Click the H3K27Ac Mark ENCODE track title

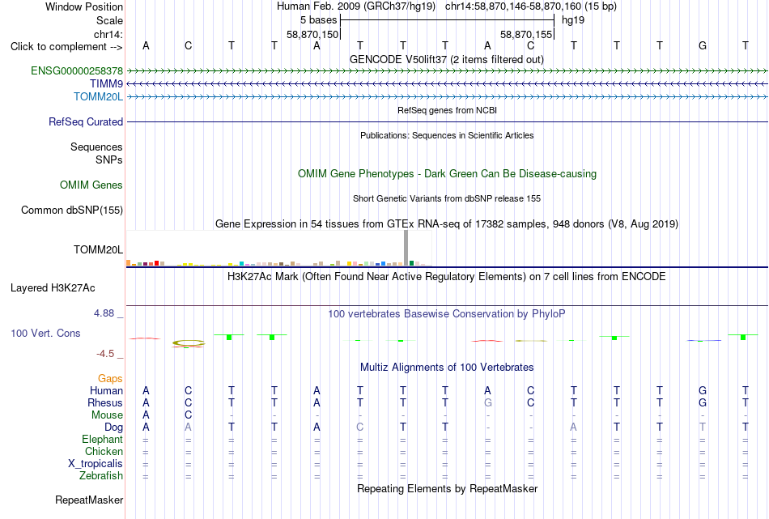point(447,277)
